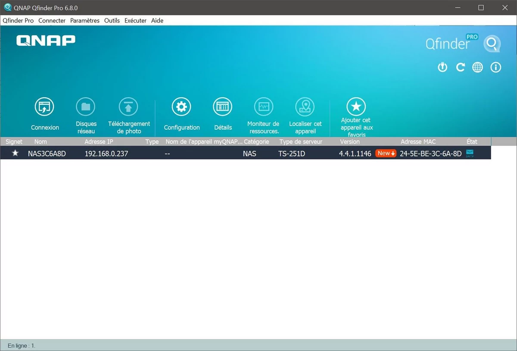Image resolution: width=517 pixels, height=351 pixels.
Task: Sort by the Signet column header
Action: (x=14, y=141)
